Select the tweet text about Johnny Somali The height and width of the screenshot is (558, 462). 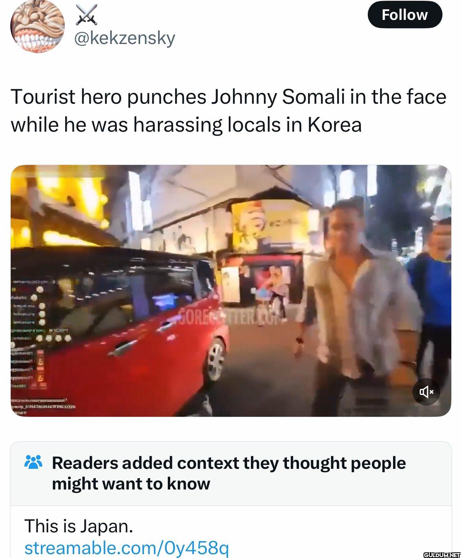coord(228,110)
